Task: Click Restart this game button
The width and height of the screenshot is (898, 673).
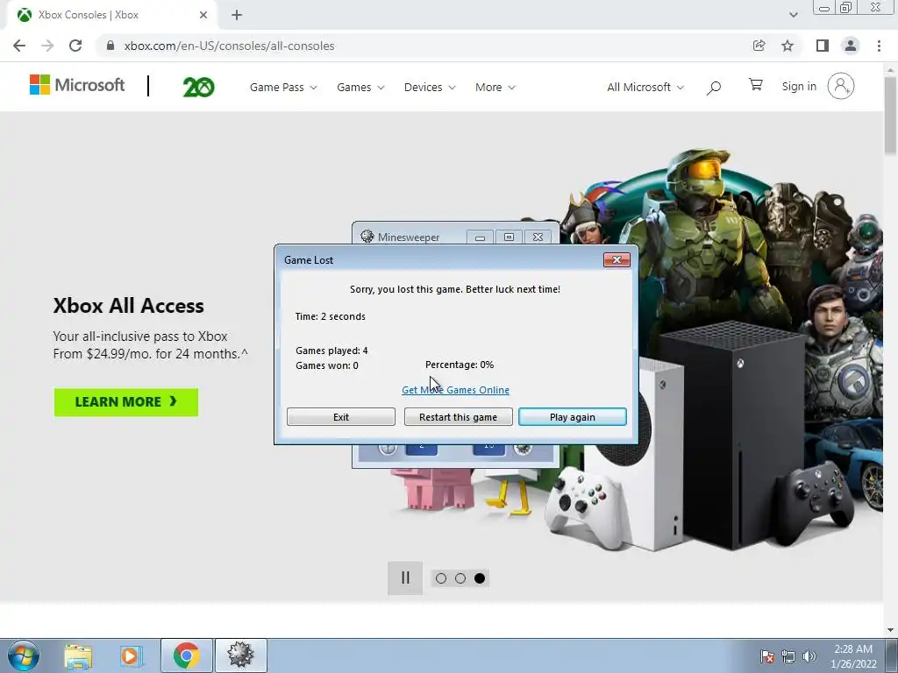Action: (x=458, y=417)
